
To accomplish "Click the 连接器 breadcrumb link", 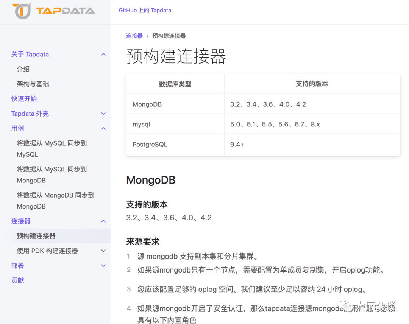I will [134, 36].
